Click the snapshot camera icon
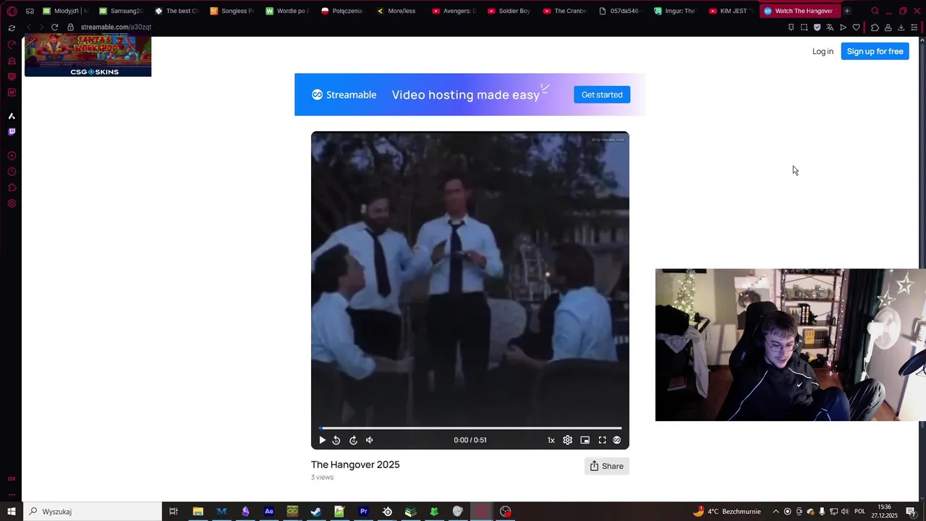This screenshot has width=926, height=521. point(804,27)
